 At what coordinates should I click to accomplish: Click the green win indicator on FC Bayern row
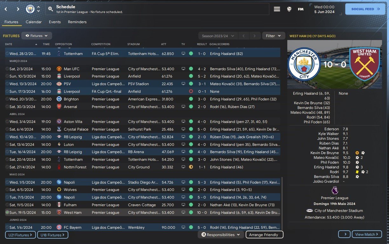(x=191, y=227)
